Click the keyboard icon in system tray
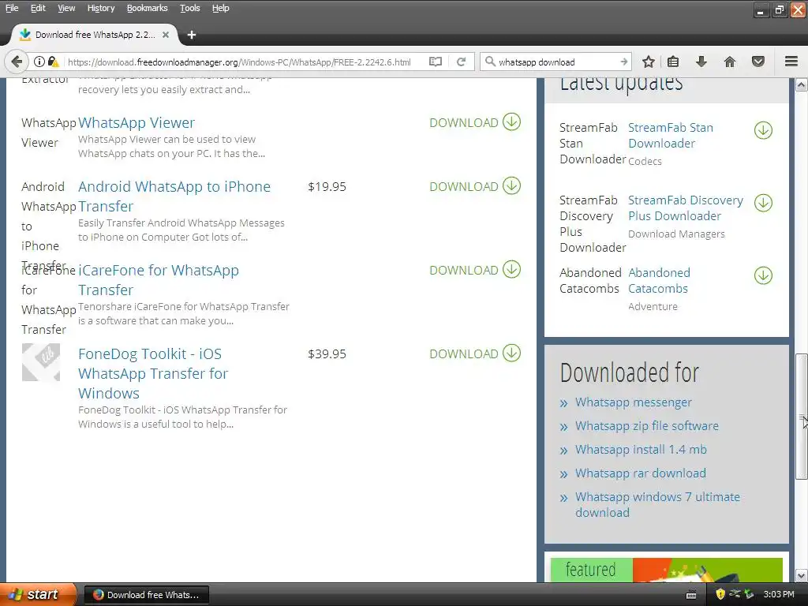Image resolution: width=808 pixels, height=606 pixels. 691,595
